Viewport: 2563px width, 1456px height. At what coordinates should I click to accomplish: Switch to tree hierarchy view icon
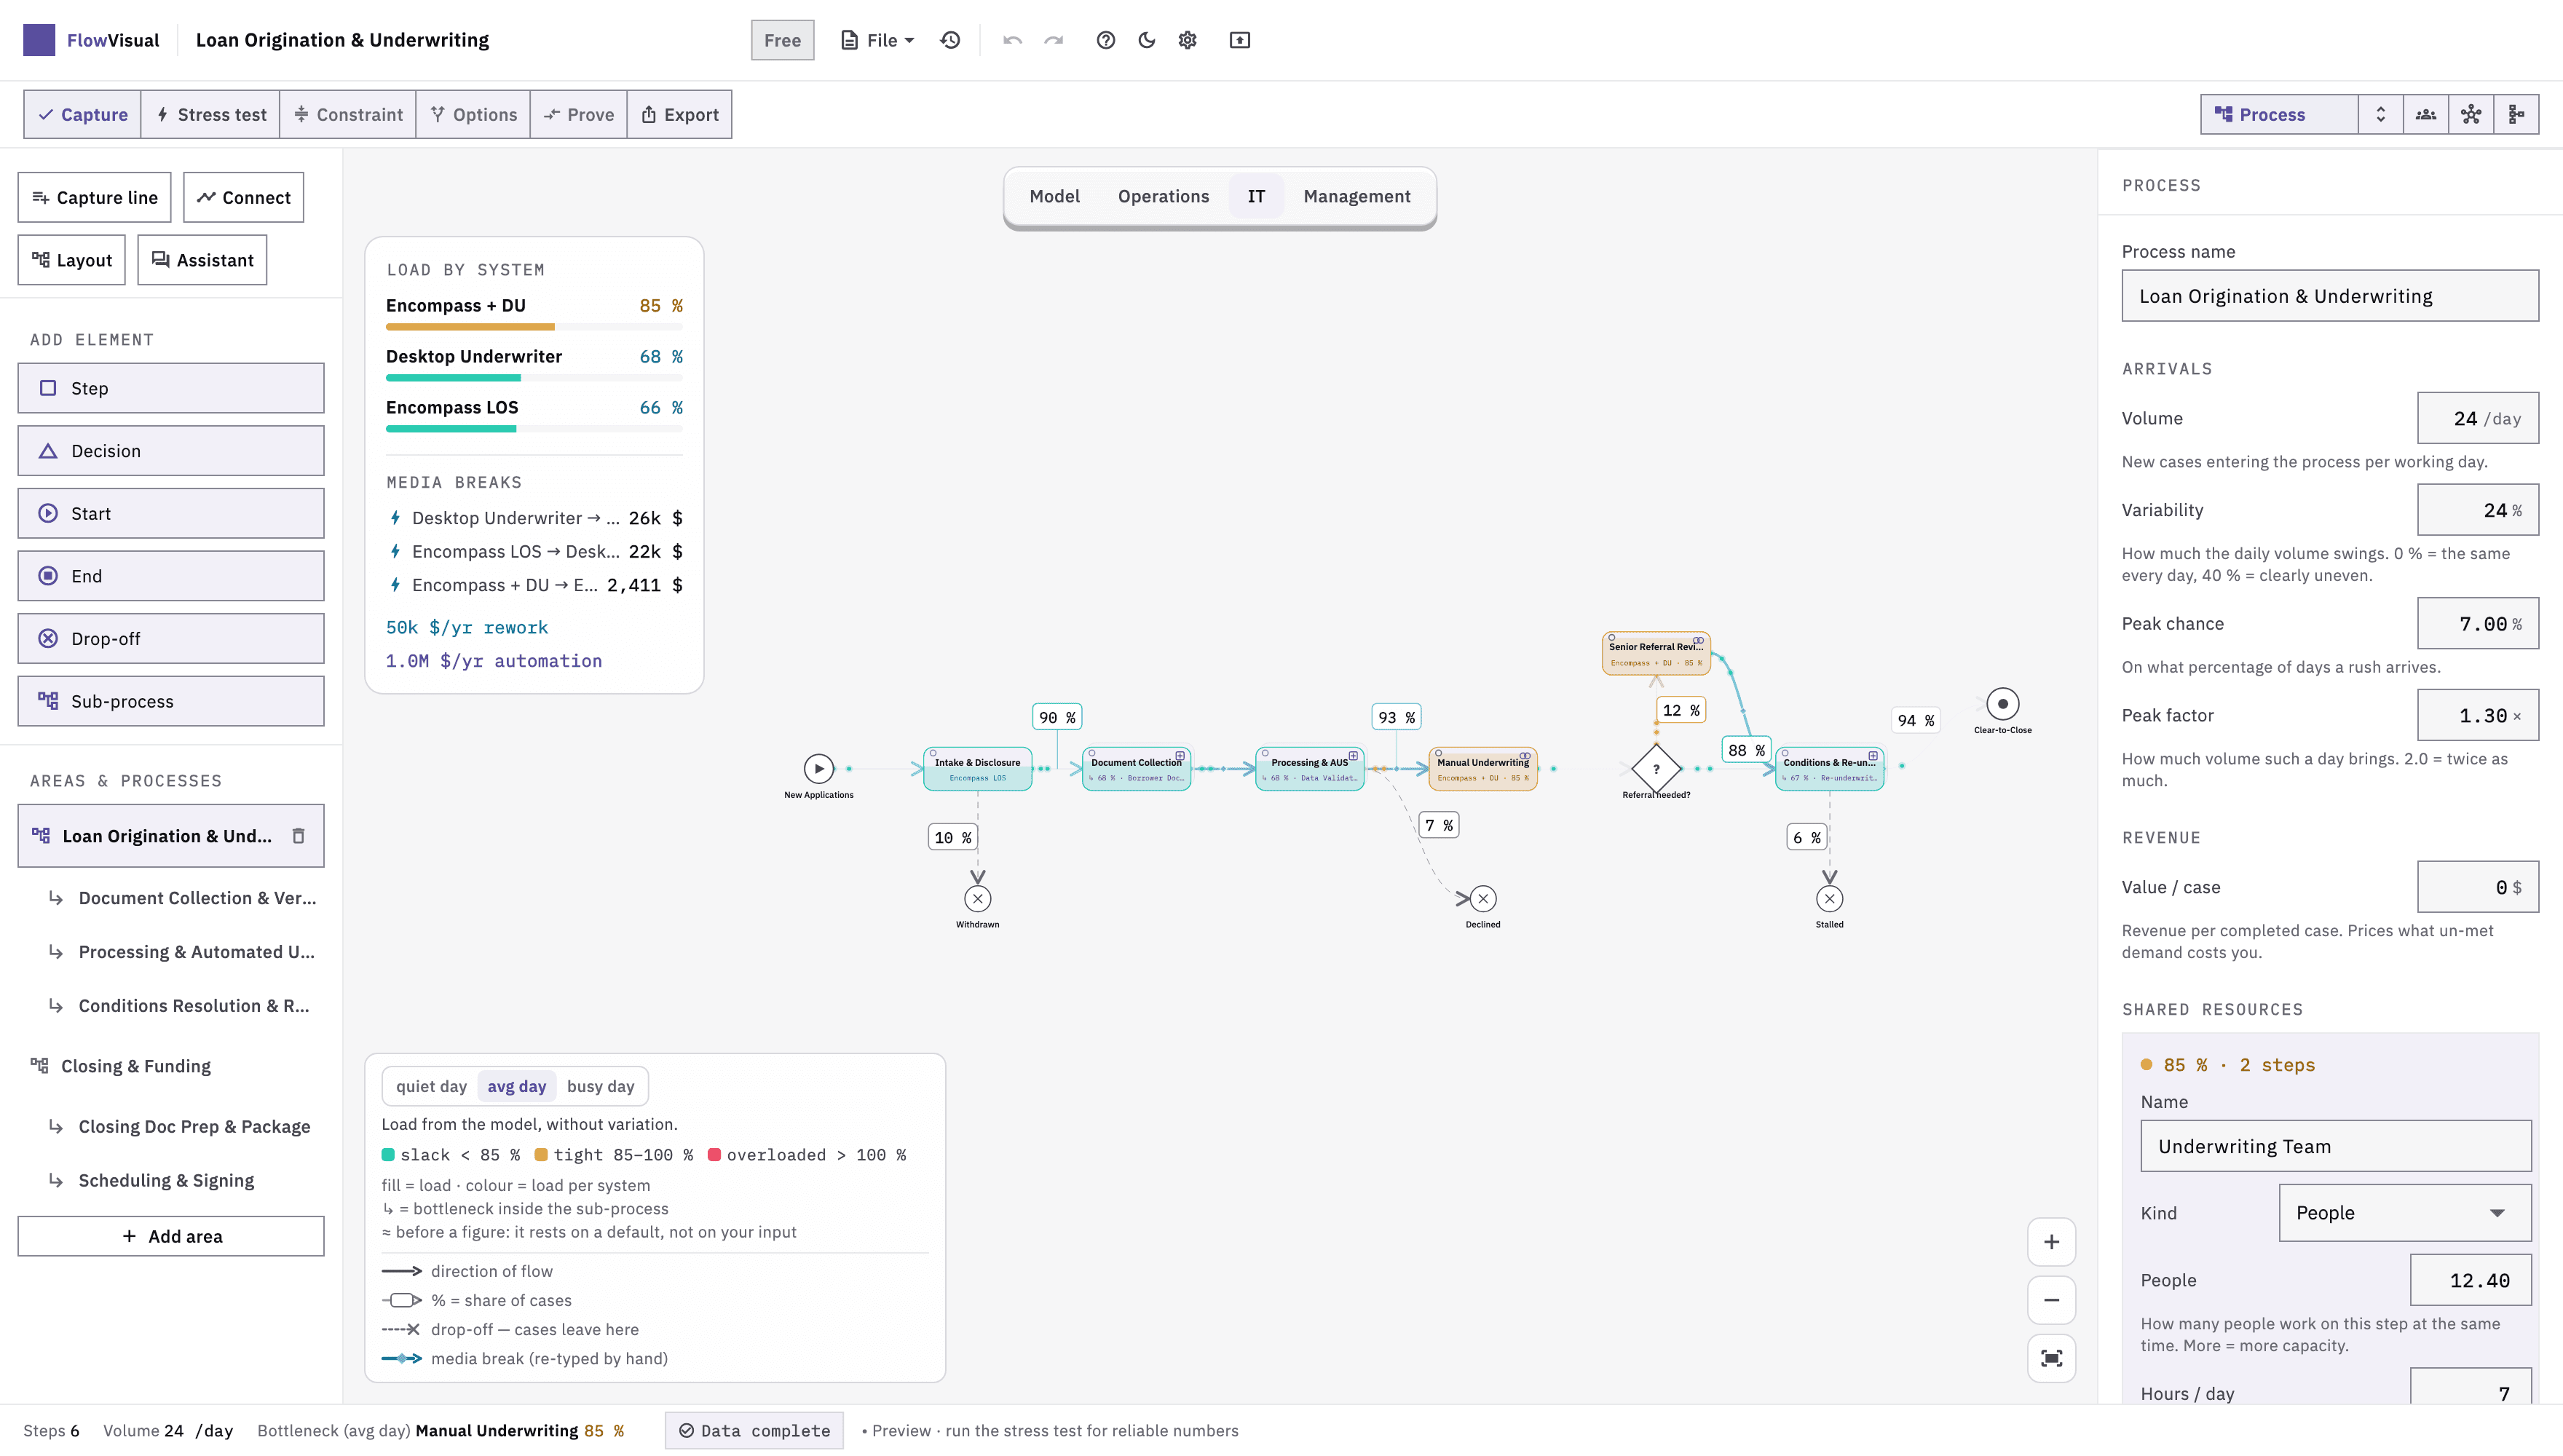click(2516, 114)
